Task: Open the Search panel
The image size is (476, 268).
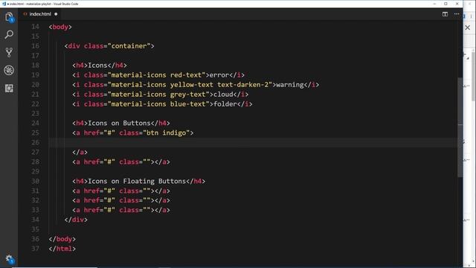Action: [x=9, y=34]
